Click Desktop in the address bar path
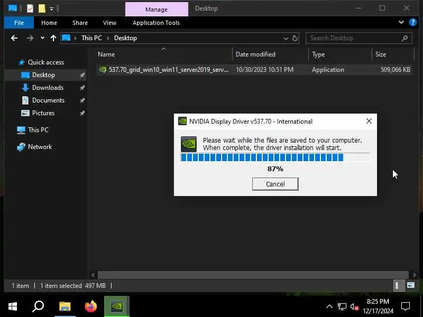 [125, 38]
